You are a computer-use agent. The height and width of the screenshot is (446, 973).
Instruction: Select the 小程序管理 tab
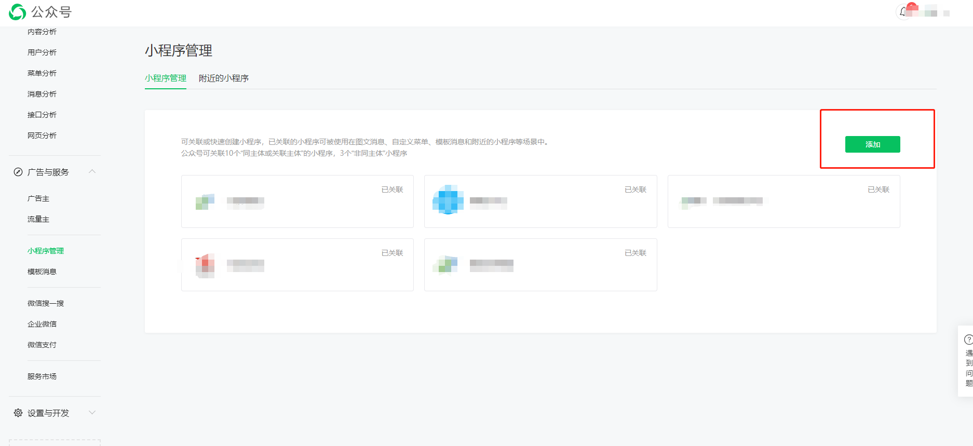click(x=165, y=78)
